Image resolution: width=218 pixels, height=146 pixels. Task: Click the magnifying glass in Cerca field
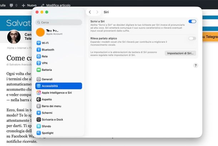(x=39, y=22)
